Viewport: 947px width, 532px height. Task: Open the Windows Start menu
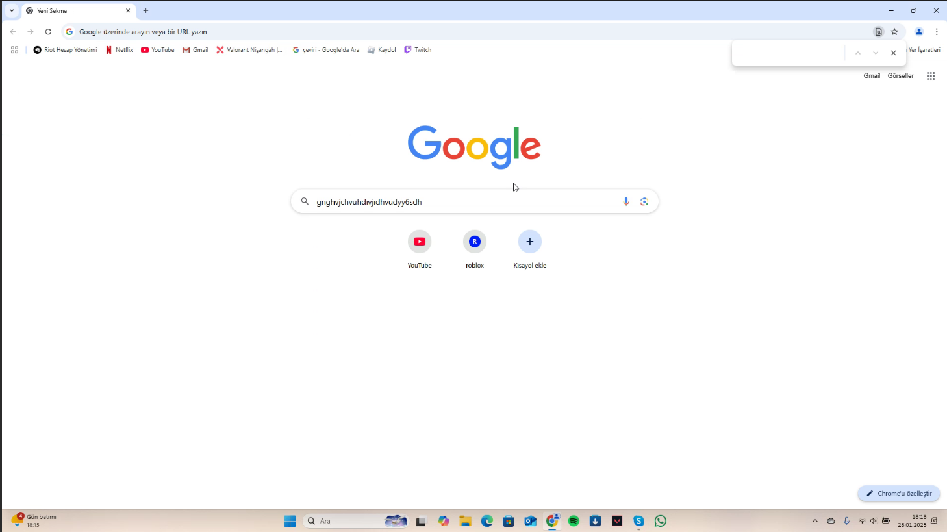click(x=290, y=521)
